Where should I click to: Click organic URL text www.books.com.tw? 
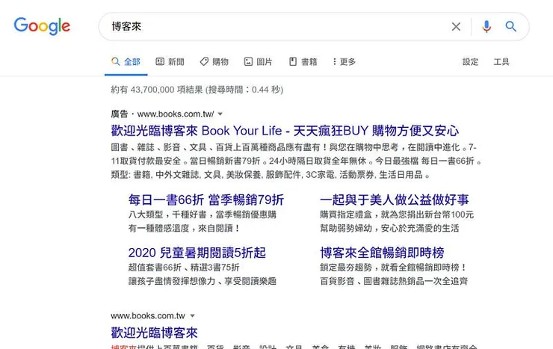(x=148, y=316)
